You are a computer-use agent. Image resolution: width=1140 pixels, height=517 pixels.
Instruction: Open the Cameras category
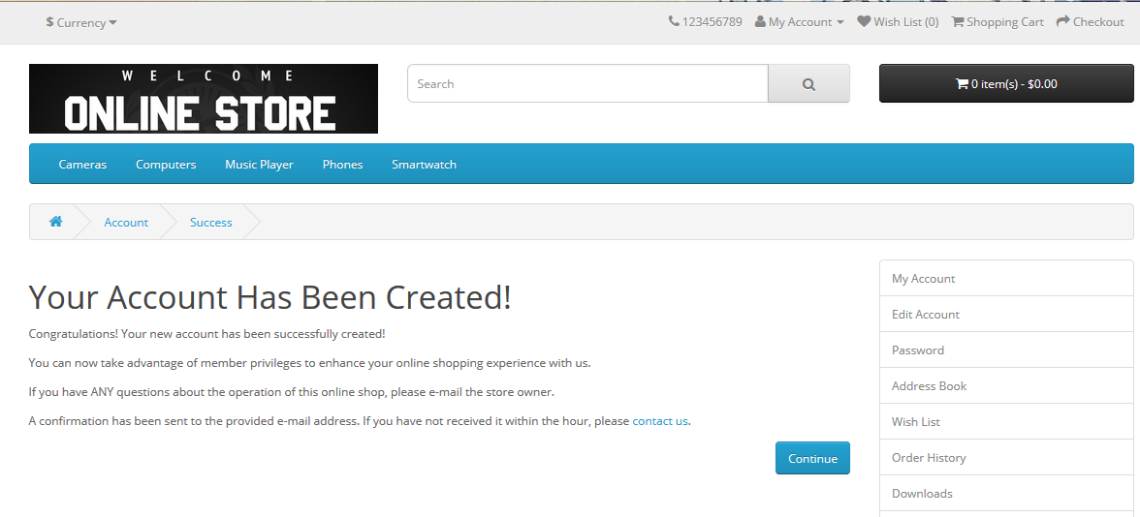[x=83, y=165]
